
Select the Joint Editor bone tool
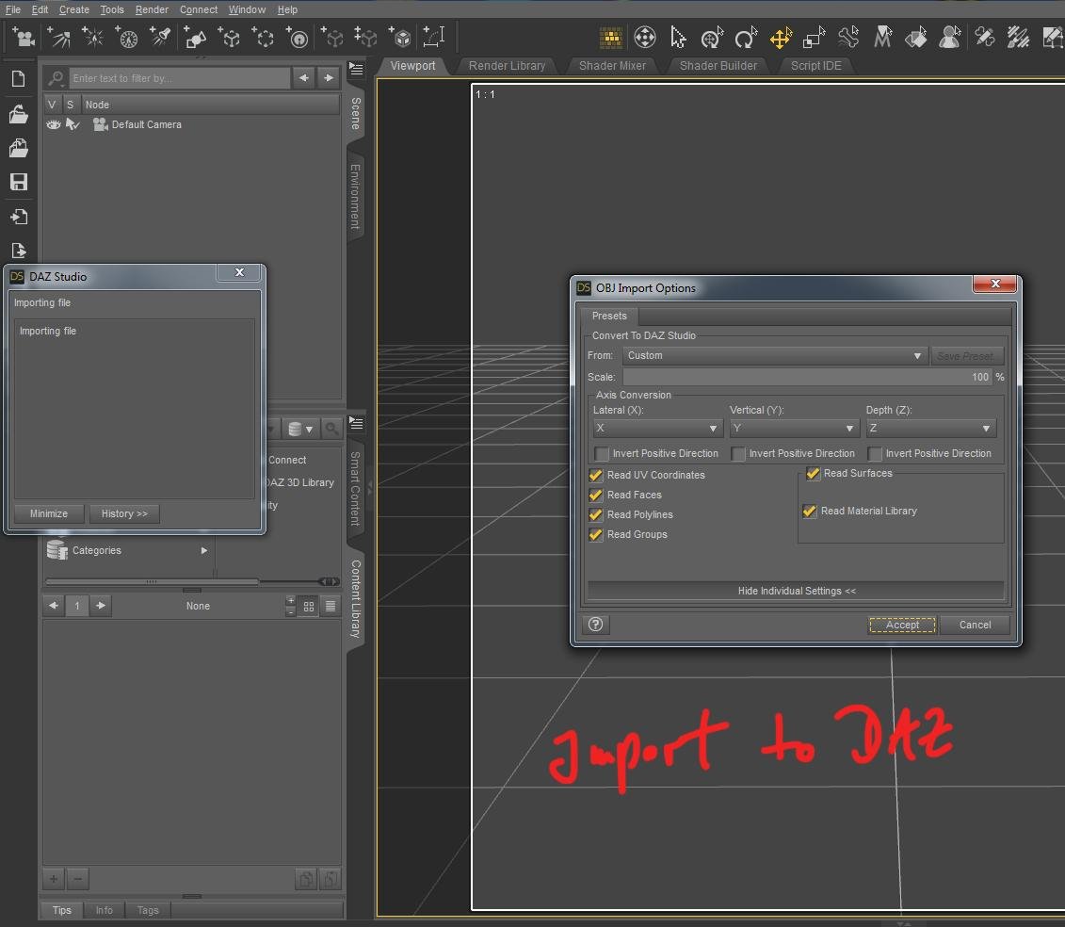[847, 38]
